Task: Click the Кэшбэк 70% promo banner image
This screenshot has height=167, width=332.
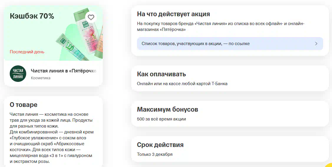Action: coord(53,33)
